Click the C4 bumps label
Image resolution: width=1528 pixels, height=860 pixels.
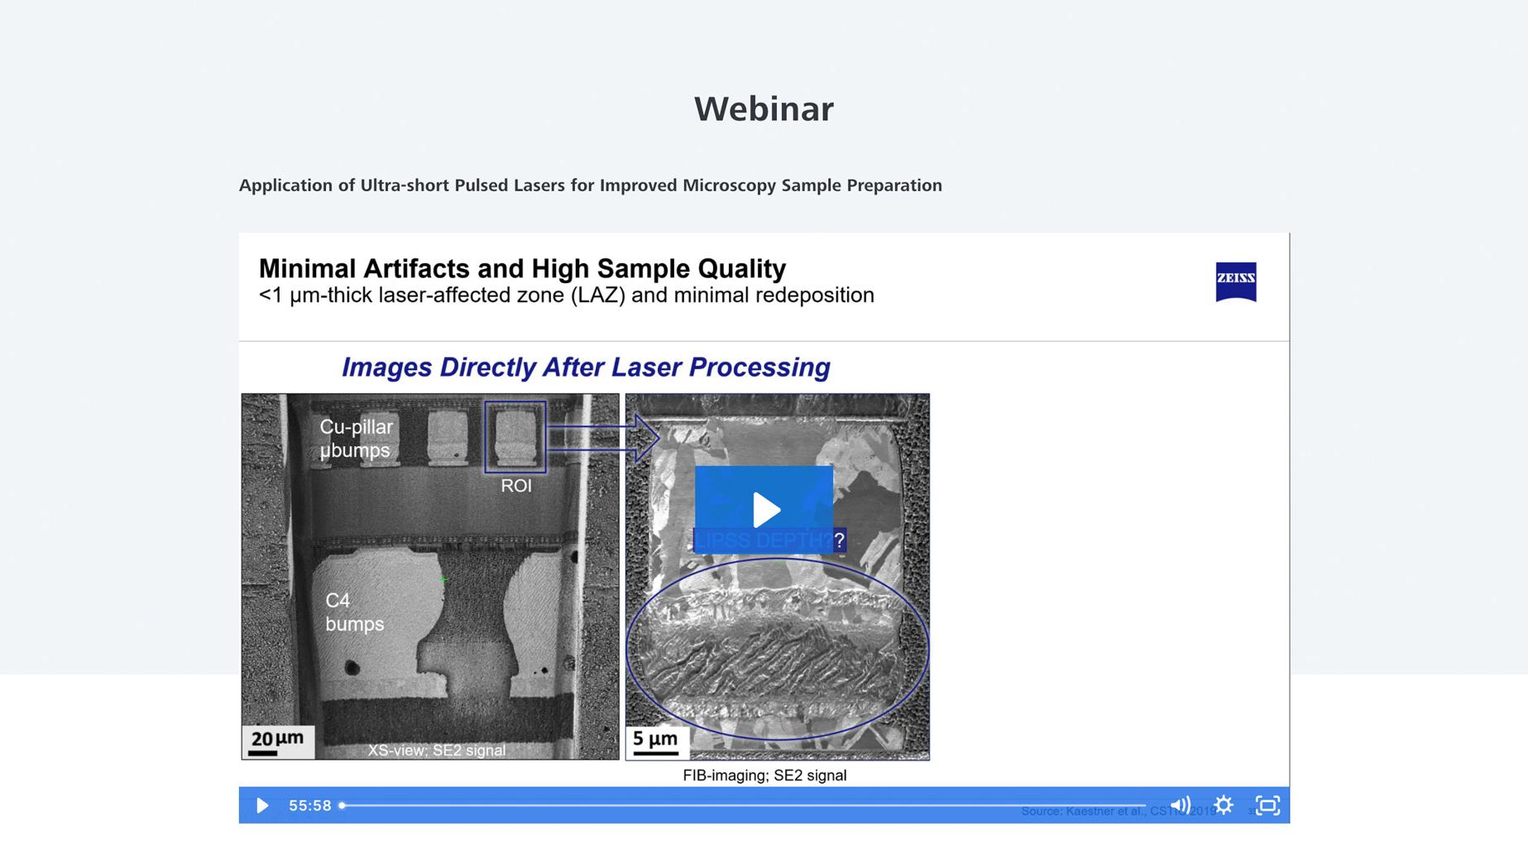352,614
